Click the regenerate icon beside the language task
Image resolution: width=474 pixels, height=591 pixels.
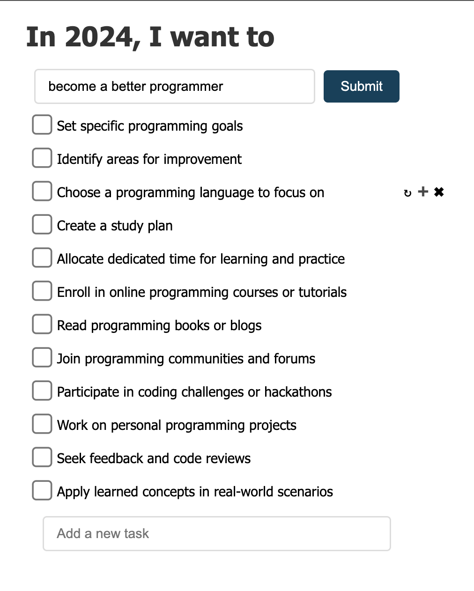point(407,192)
